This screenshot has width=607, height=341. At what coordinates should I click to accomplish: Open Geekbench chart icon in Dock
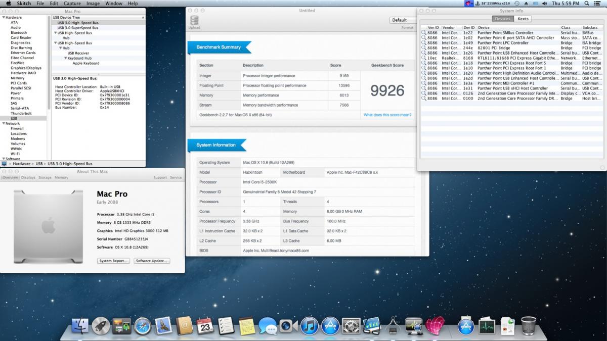click(x=372, y=326)
